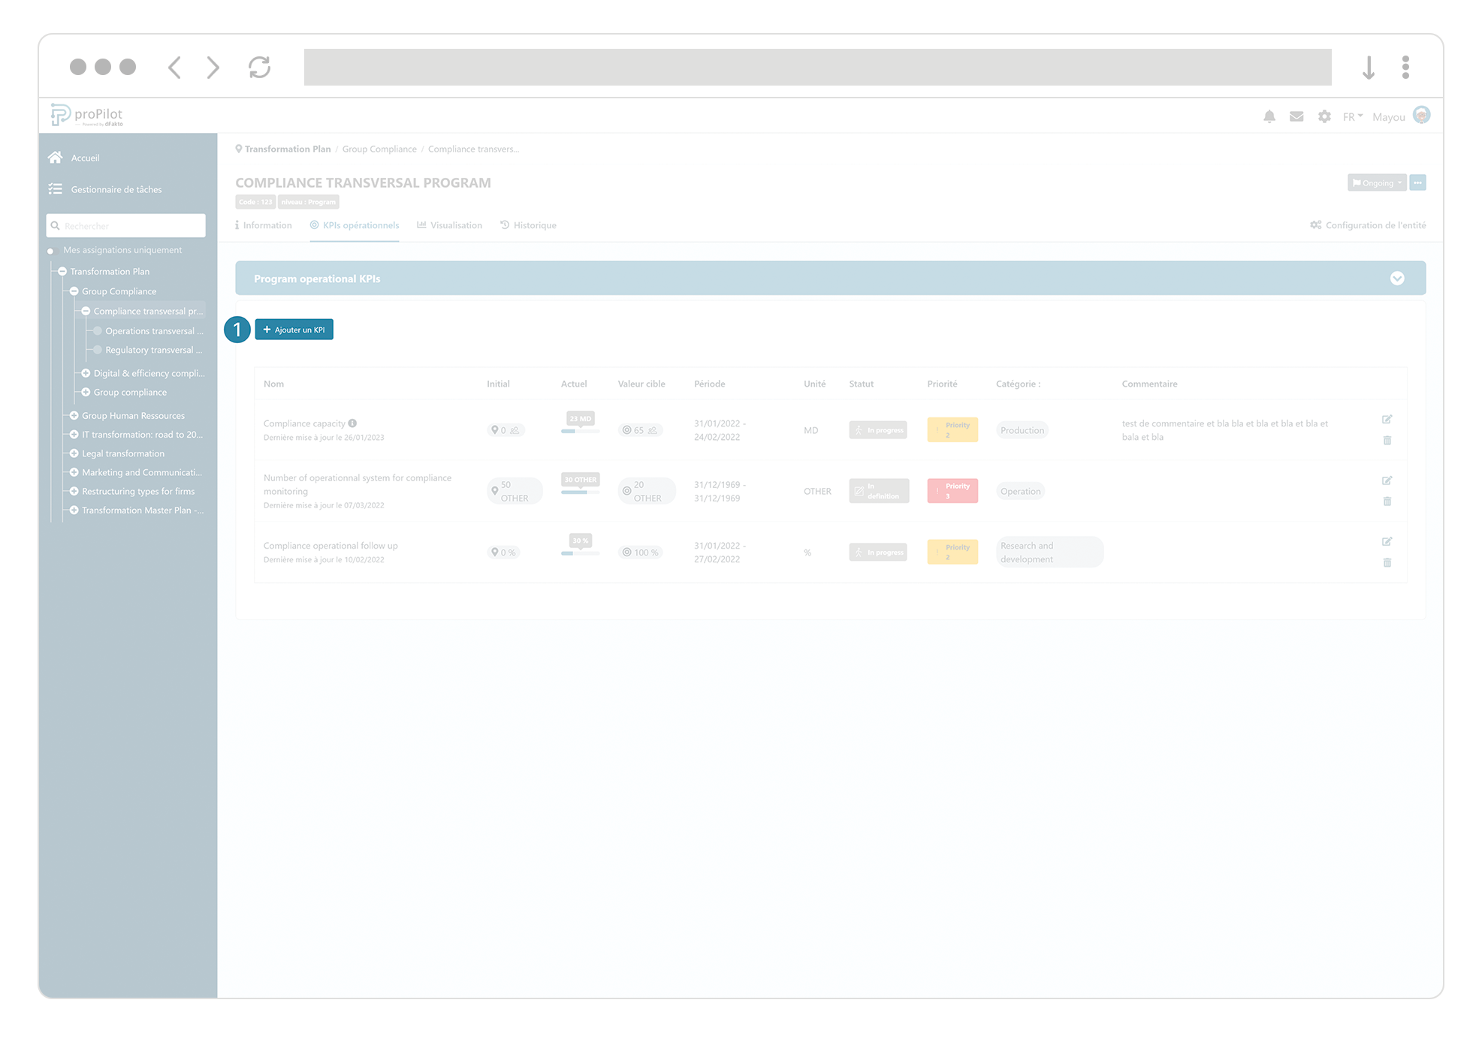This screenshot has width=1482, height=1039.
Task: View info tooltip next to Compliance capacity
Action: click(353, 423)
